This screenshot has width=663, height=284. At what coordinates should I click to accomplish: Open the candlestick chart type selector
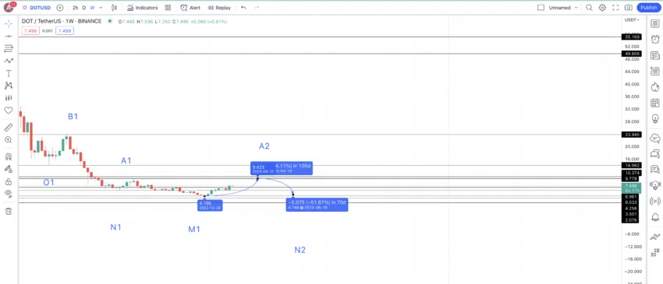coord(114,8)
